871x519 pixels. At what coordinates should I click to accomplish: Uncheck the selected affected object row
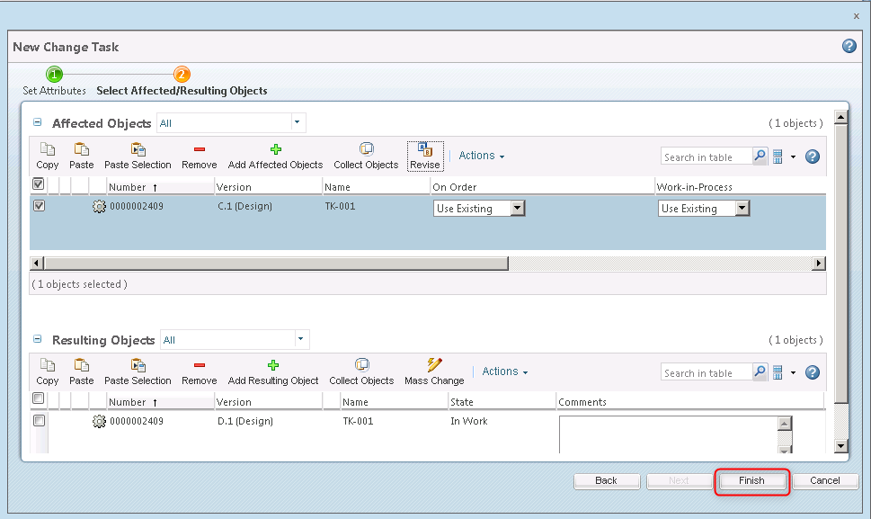point(39,205)
